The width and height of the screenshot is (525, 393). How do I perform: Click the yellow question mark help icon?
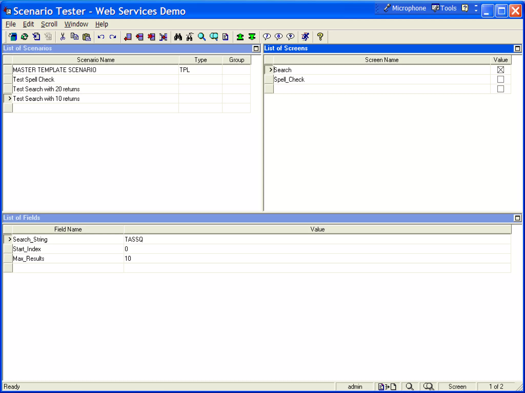(x=320, y=37)
